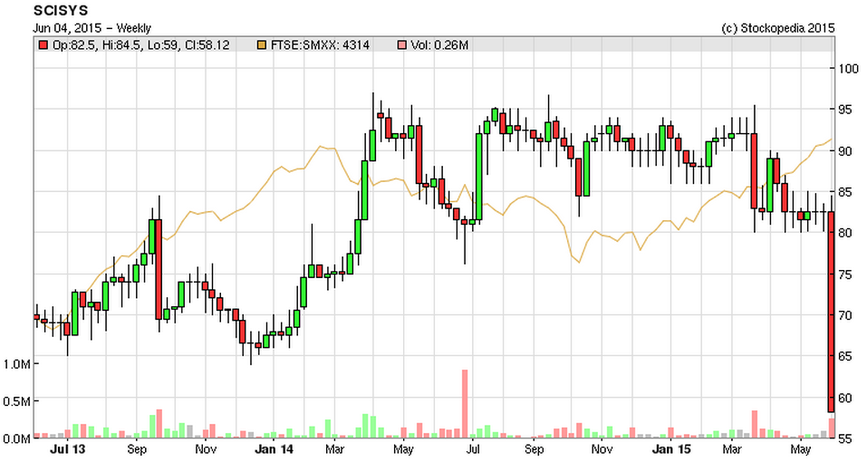
Task: Click the 'Jul 13' date axis label
Action: pos(67,449)
